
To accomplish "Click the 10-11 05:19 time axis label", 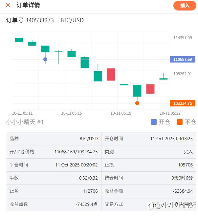I will click(121, 113).
